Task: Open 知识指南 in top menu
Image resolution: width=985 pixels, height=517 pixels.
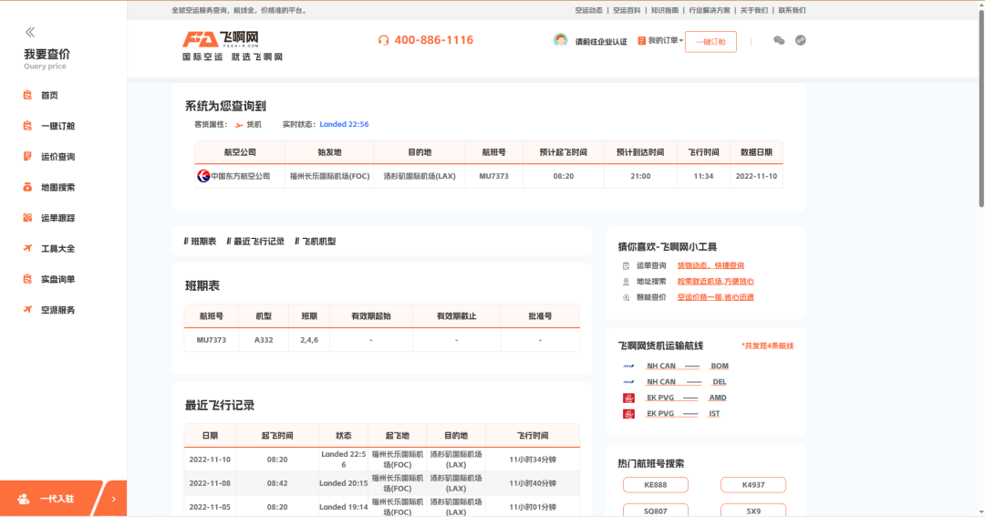Action: tap(665, 10)
